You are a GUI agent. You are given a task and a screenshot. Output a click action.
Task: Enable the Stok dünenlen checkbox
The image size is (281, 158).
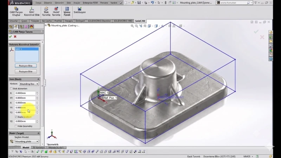coord(11,88)
